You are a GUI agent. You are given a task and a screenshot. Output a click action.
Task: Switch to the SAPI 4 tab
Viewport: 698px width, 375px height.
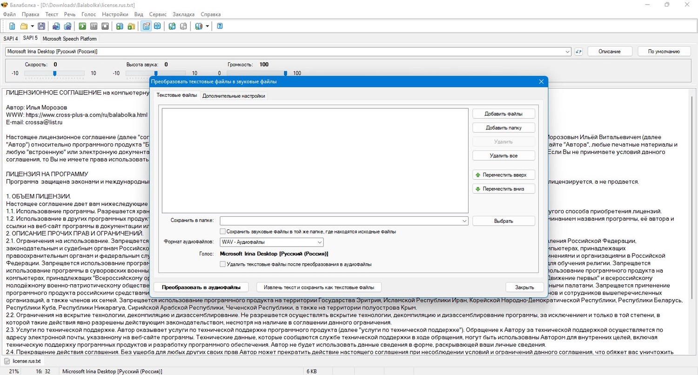pyautogui.click(x=11, y=39)
